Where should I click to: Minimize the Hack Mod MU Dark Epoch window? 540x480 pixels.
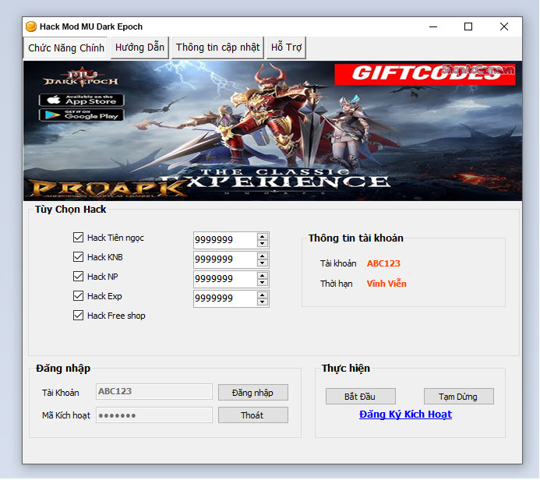tap(433, 26)
